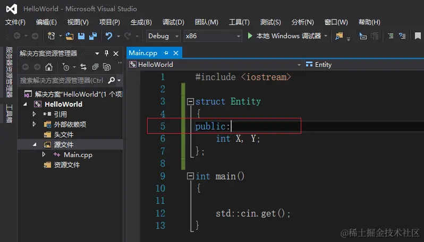424x242 pixels.
Task: Switch to the Main.cpp editor tab
Action: pyautogui.click(x=143, y=53)
